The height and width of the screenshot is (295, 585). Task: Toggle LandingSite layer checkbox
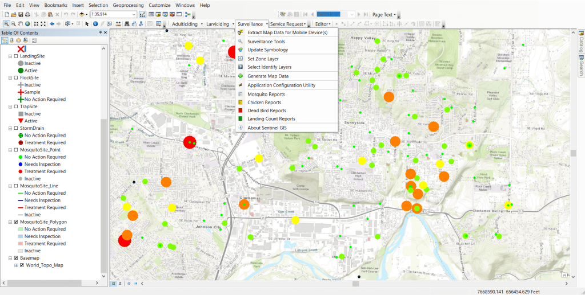[15, 56]
